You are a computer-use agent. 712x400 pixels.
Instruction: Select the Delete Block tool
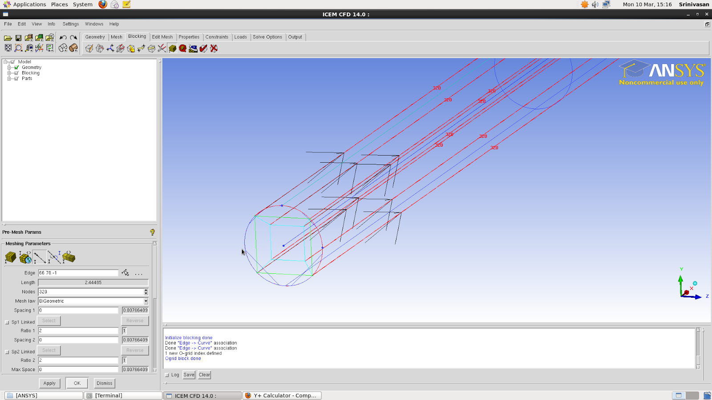pos(214,48)
